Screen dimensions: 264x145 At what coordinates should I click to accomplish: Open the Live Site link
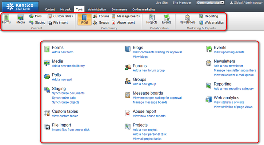(161, 3)
